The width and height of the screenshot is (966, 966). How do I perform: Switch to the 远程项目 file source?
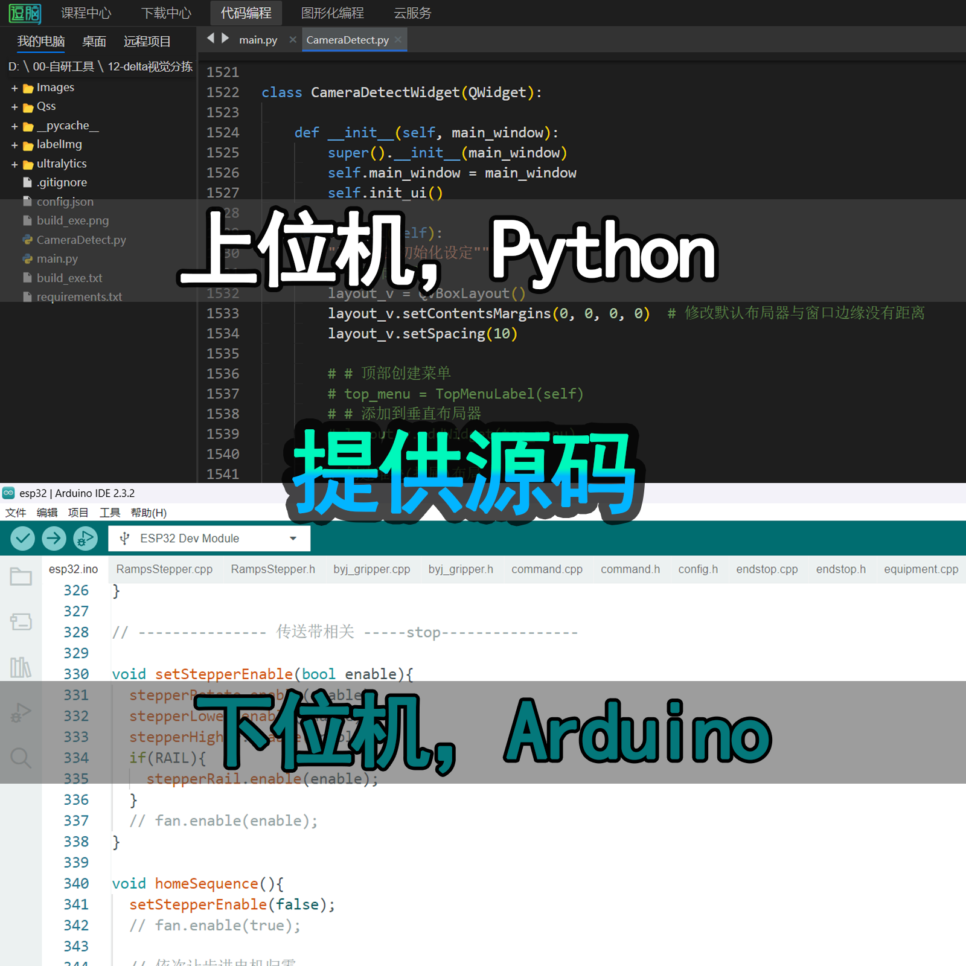point(147,41)
